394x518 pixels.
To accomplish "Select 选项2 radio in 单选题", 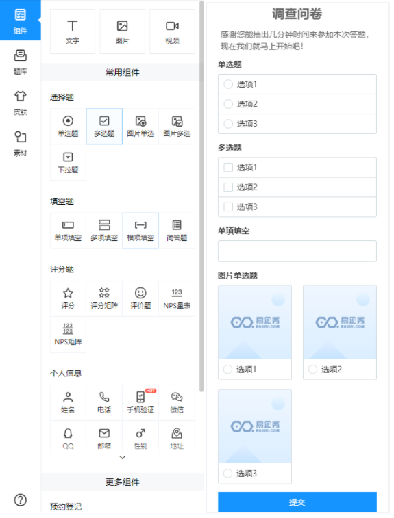I will tap(228, 104).
